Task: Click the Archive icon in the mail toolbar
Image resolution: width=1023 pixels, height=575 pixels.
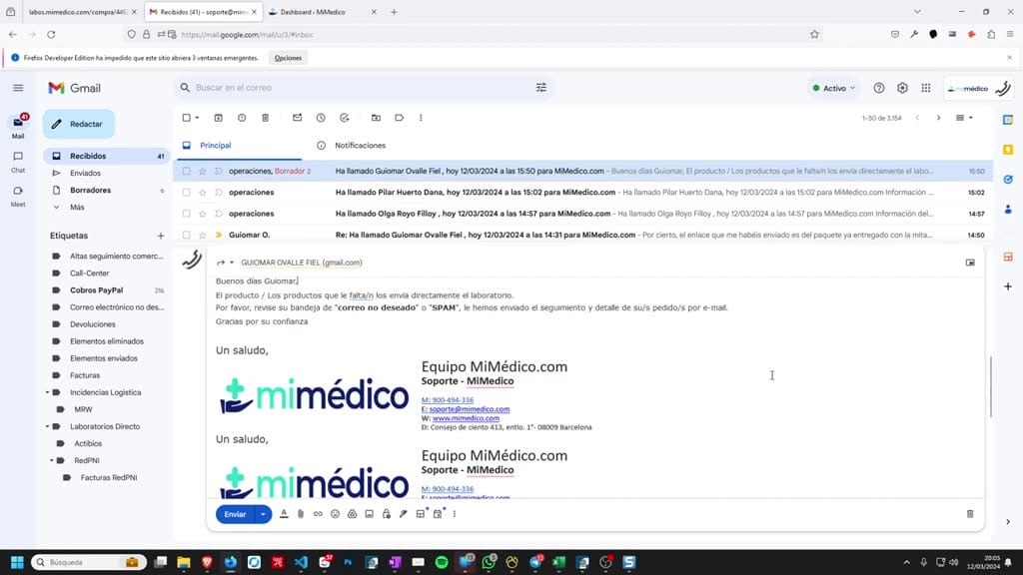Action: 219,118
